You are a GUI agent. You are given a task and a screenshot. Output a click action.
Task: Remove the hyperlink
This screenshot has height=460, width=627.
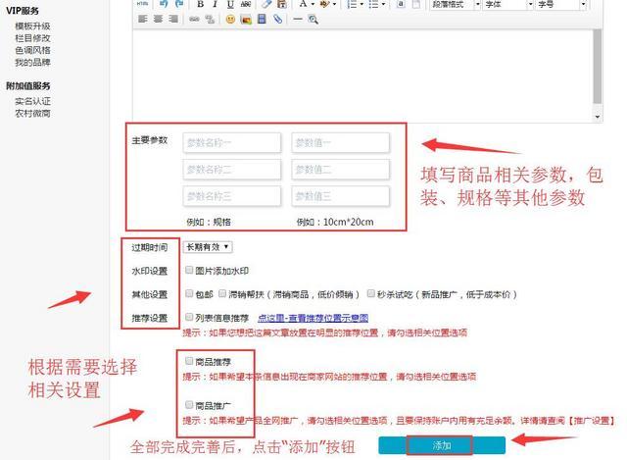click(x=210, y=20)
